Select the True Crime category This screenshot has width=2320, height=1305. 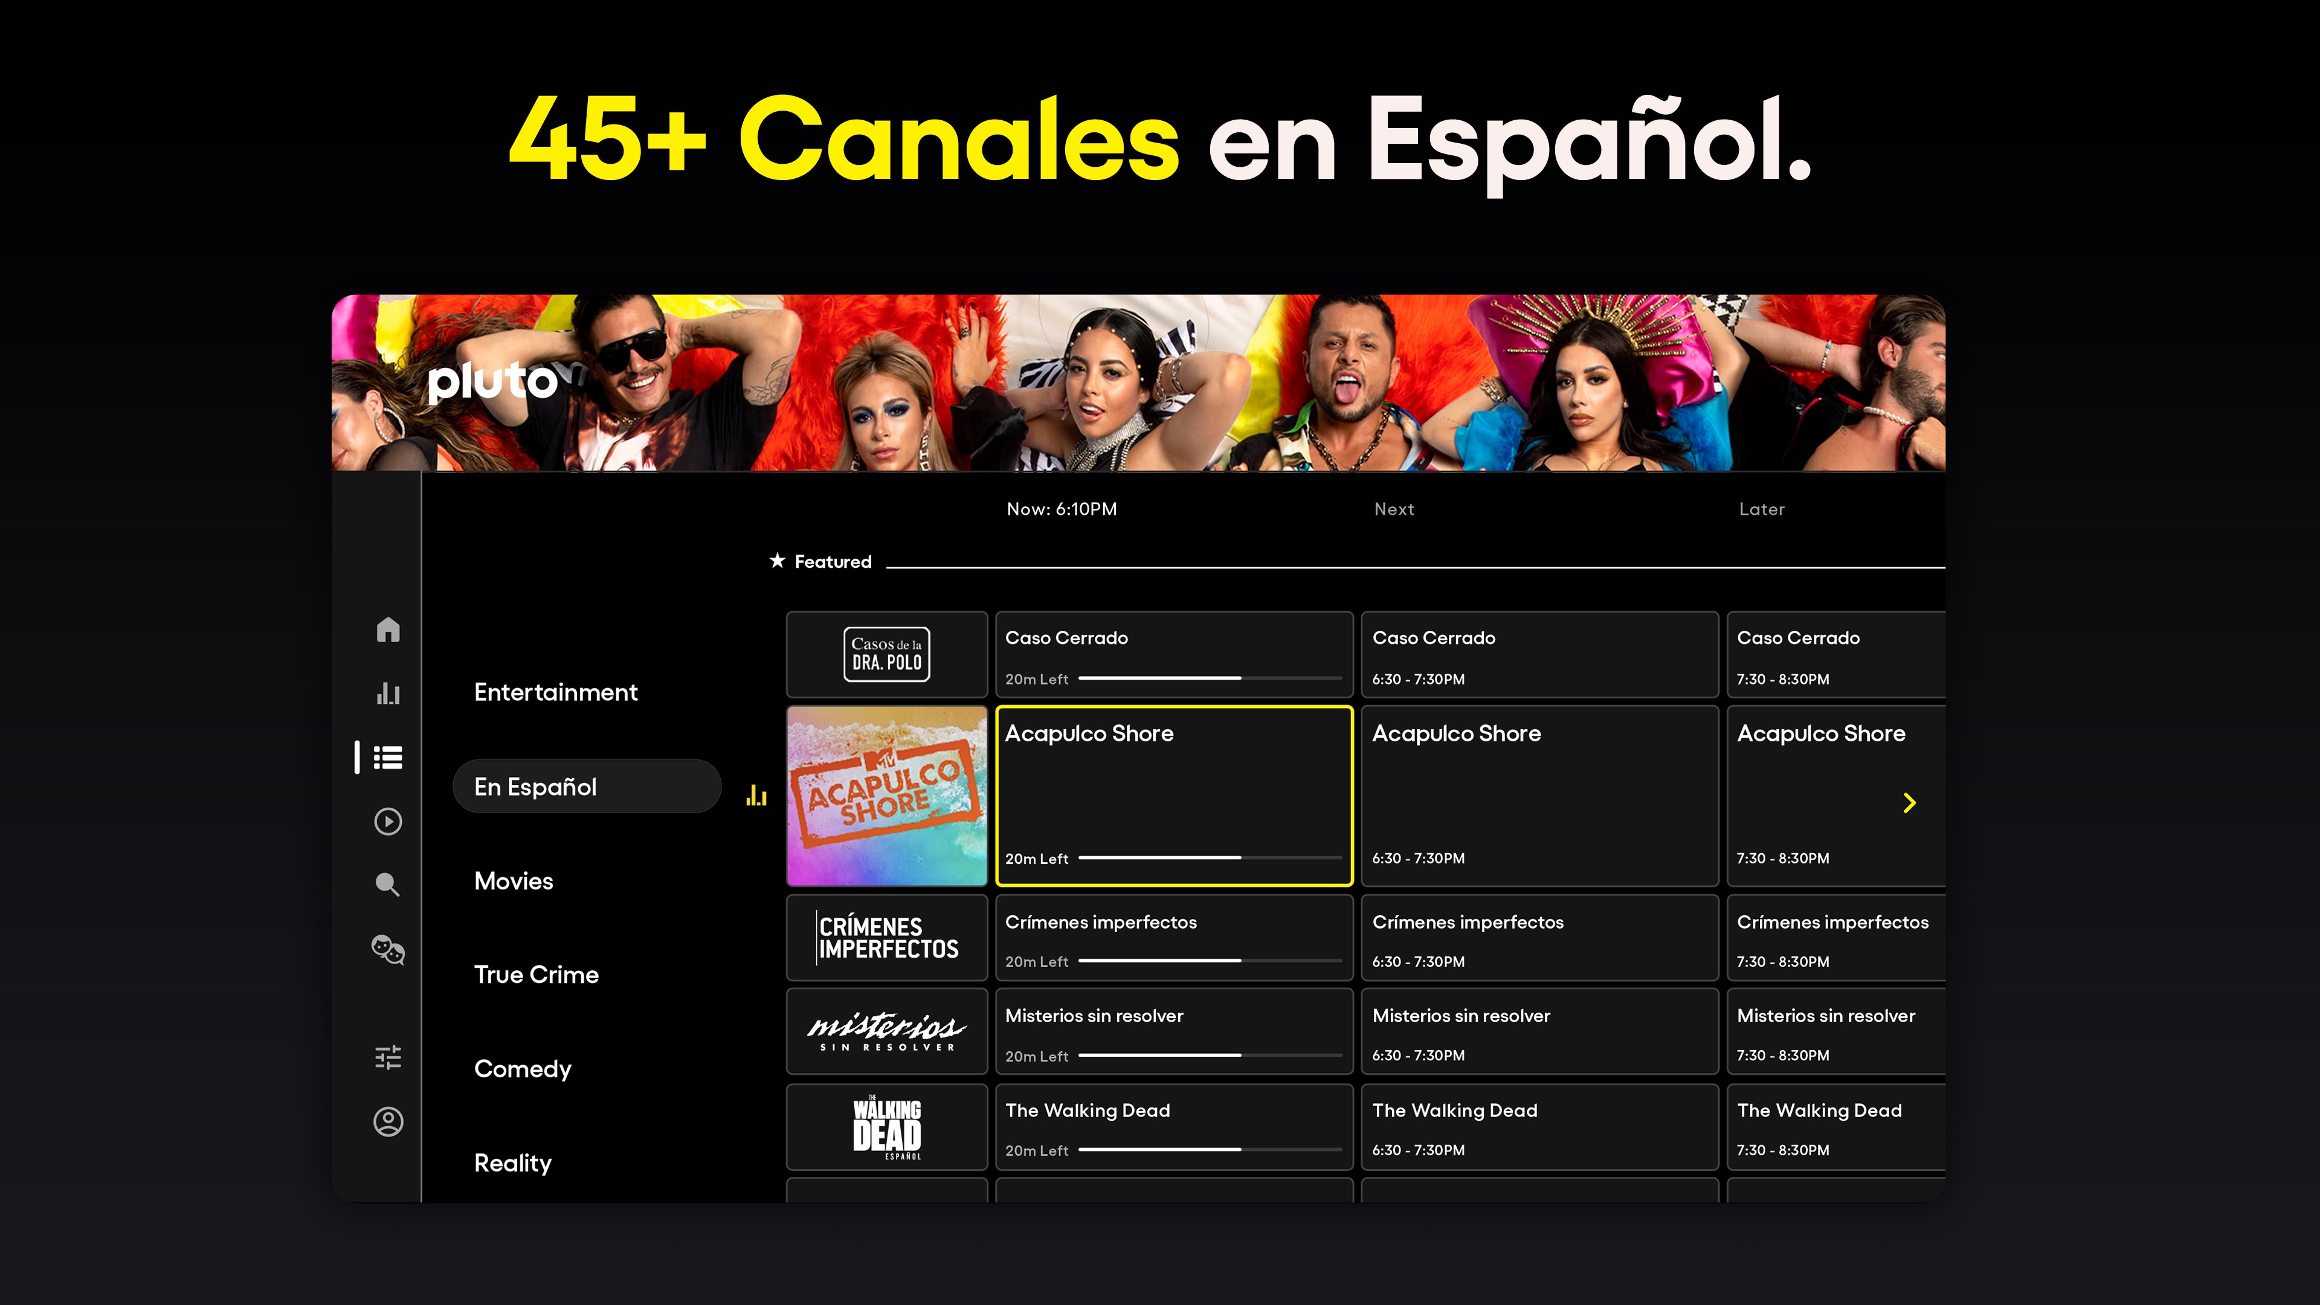tap(536, 973)
